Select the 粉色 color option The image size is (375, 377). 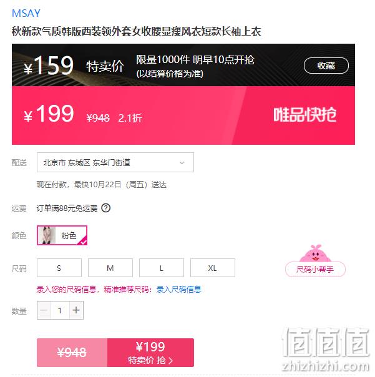[x=62, y=235]
